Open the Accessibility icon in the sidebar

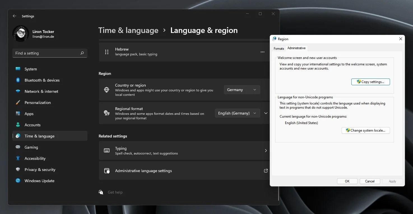tap(18, 158)
